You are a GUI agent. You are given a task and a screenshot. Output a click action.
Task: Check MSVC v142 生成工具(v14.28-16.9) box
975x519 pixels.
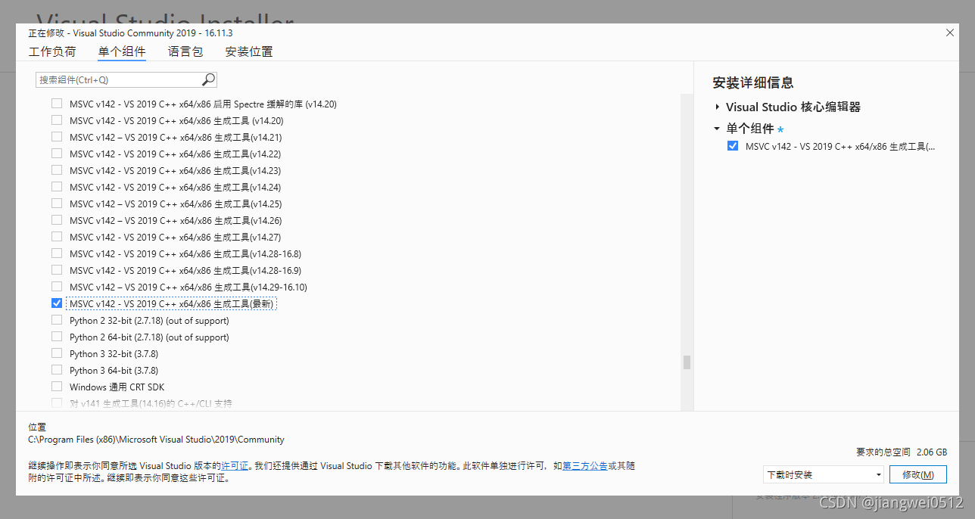(57, 270)
